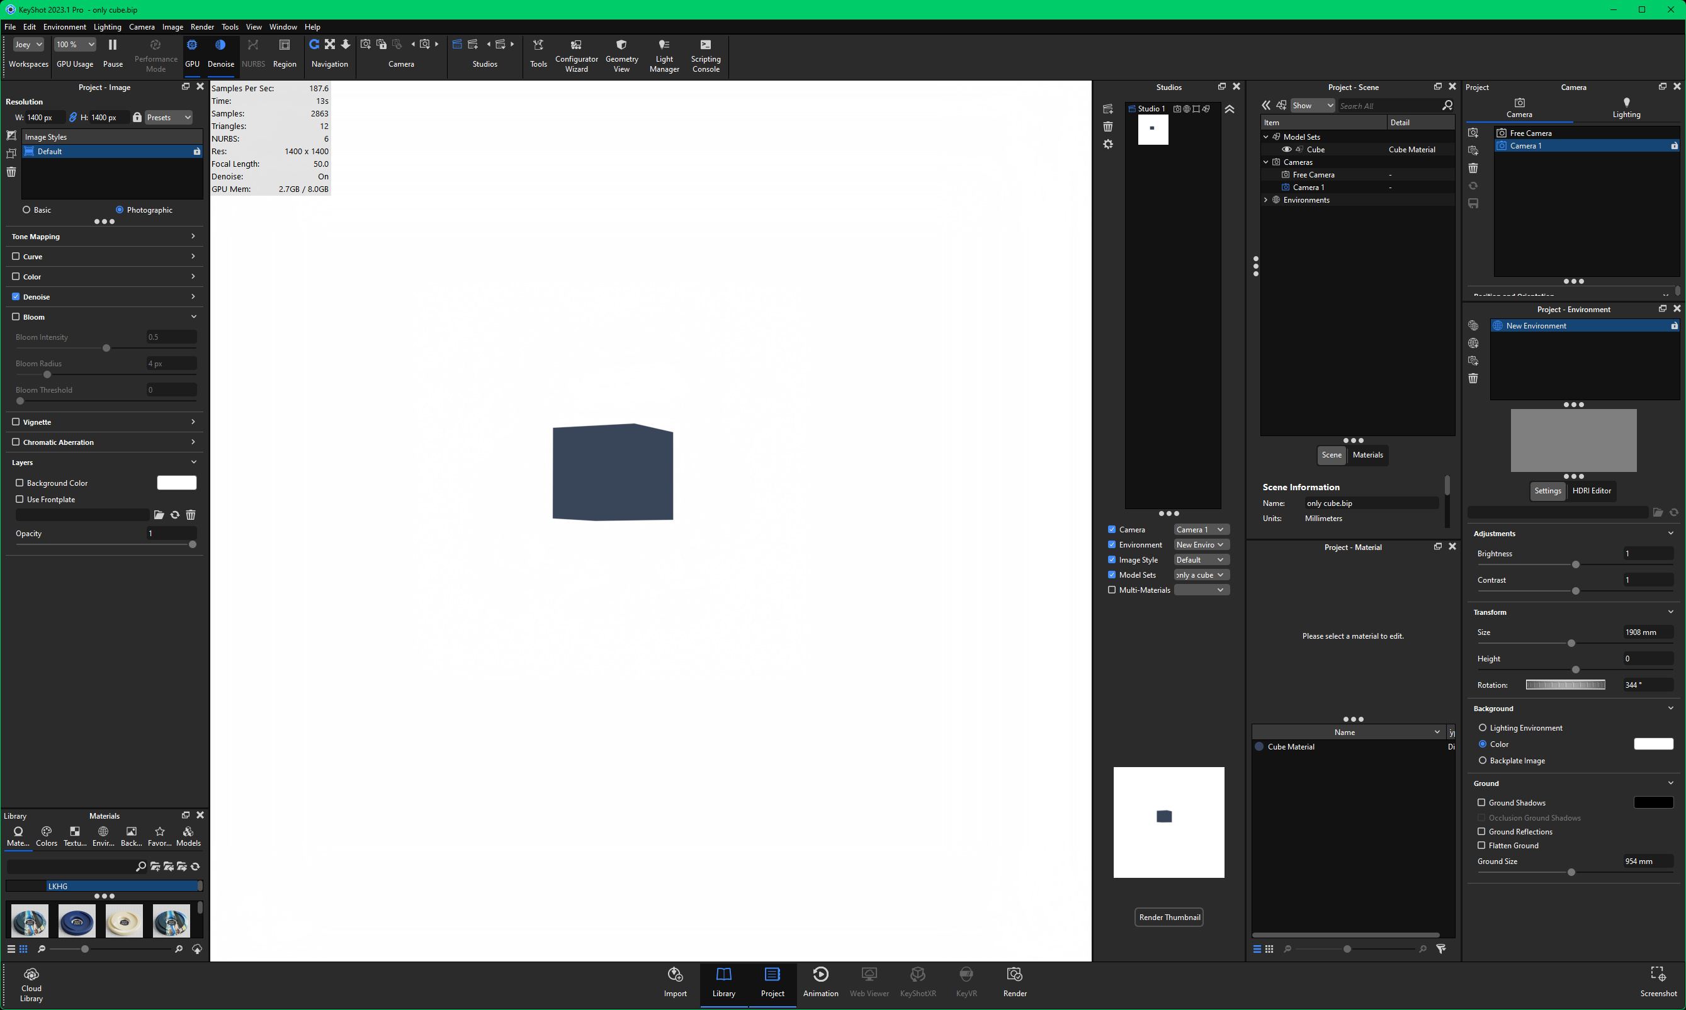The width and height of the screenshot is (1686, 1010).
Task: Open the Scripting Console
Action: coord(706,55)
